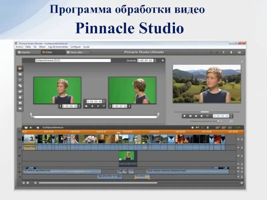Play the clip in the trim controls

(x=98, y=106)
